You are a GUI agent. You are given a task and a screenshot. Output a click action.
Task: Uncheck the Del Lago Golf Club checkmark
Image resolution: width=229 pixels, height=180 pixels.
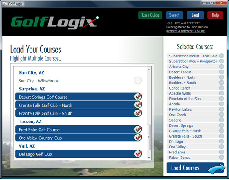(138, 154)
